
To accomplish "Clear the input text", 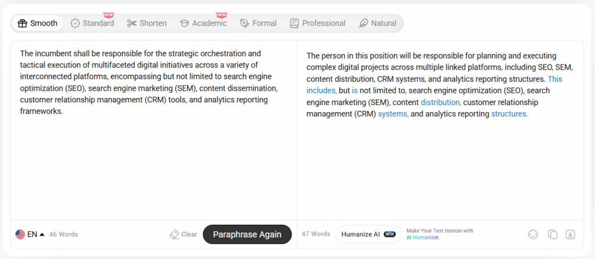I will (x=183, y=235).
